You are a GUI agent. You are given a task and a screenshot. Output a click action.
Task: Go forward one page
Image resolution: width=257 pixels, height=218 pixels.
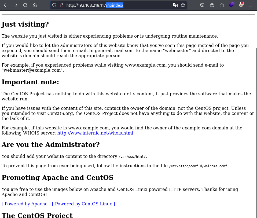tap(16, 5)
